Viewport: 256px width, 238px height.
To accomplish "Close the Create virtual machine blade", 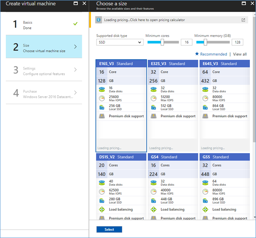I will (x=84, y=3).
